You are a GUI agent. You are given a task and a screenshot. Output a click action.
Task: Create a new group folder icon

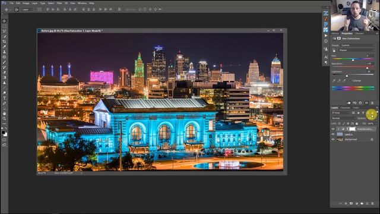[362, 203]
